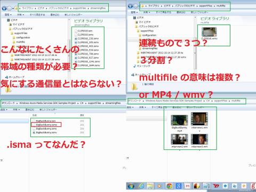The image size is (256, 192).
Task: Select the BigBuckBunny.ismv file
Action: point(45,132)
